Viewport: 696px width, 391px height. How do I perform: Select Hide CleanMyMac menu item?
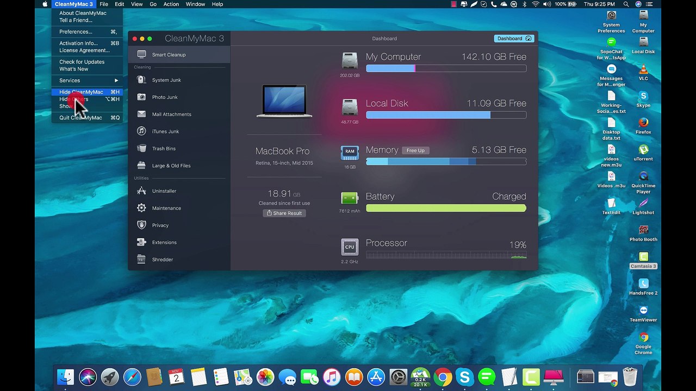[x=87, y=92]
